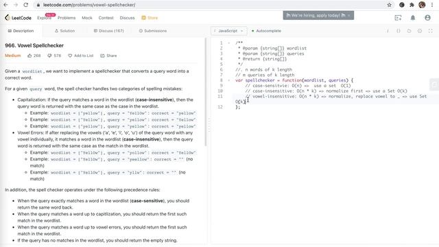Click Add to List
Viewport: 439px width, 247px height.
click(81, 56)
